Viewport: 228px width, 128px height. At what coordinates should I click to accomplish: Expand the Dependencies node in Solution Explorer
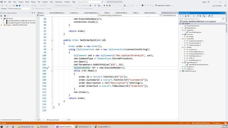click(182, 28)
